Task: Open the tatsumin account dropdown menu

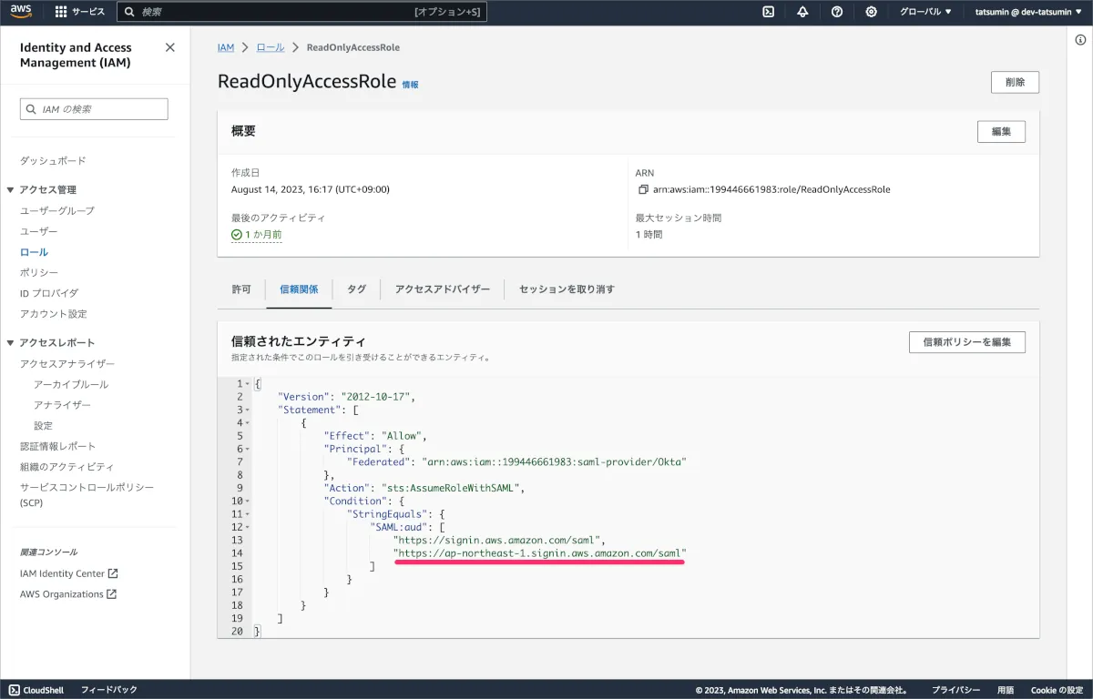Action: pos(1029,12)
